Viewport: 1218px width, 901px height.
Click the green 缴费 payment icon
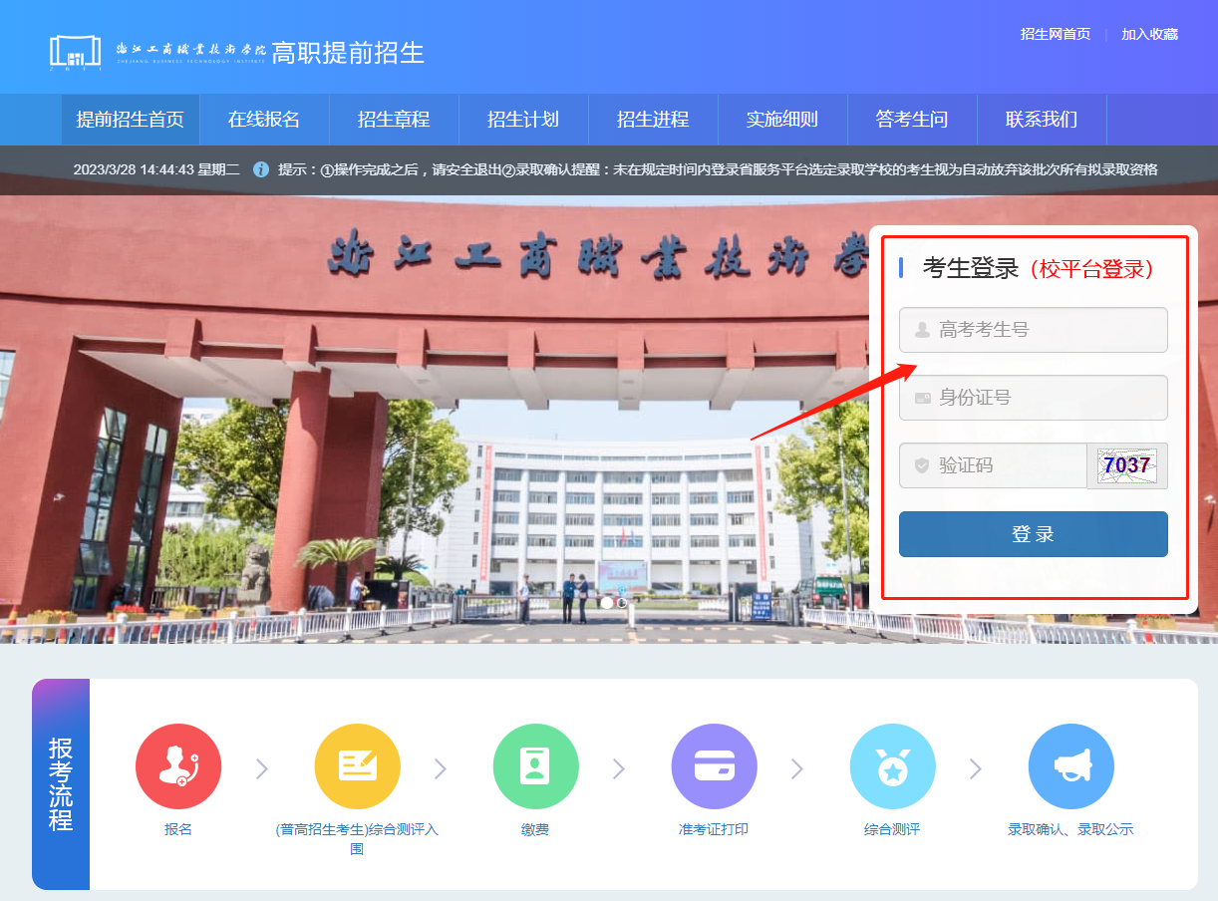pyautogui.click(x=535, y=766)
